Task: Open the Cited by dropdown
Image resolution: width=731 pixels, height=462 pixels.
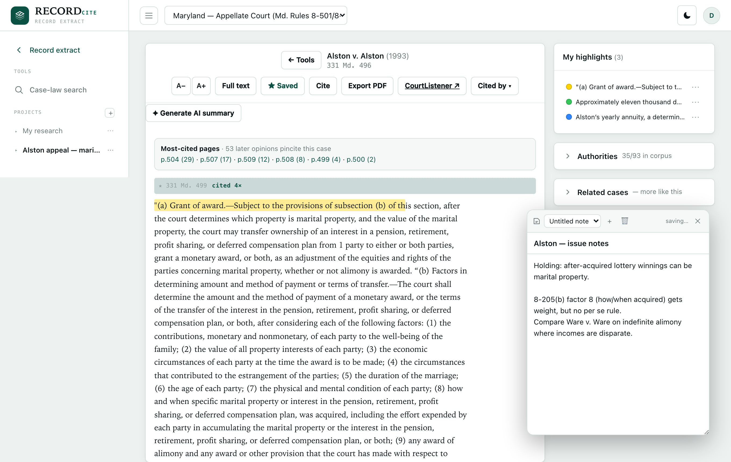Action: [494, 86]
